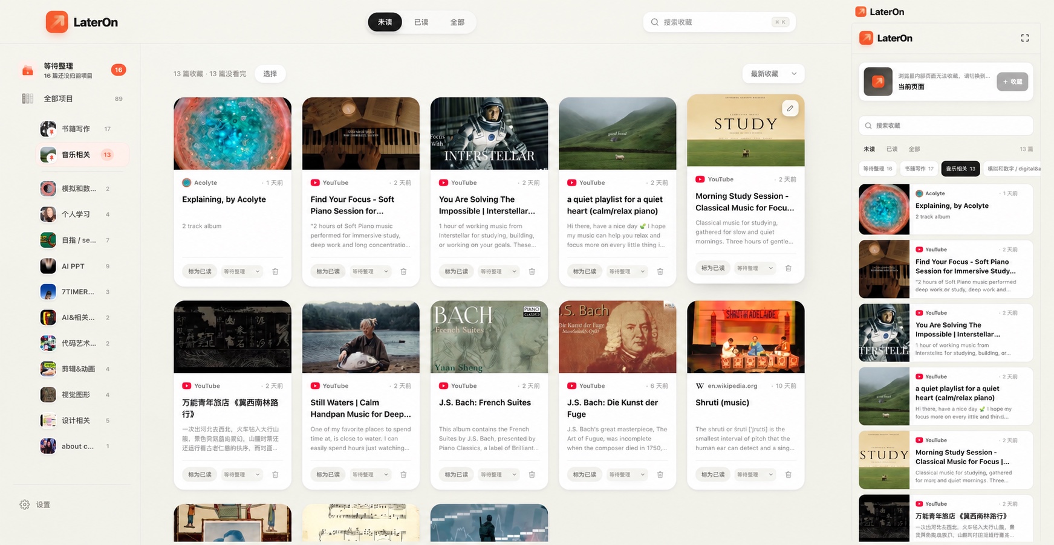Click the "+ 收藏" button in the side panel
The height and width of the screenshot is (545, 1054).
pos(1012,82)
